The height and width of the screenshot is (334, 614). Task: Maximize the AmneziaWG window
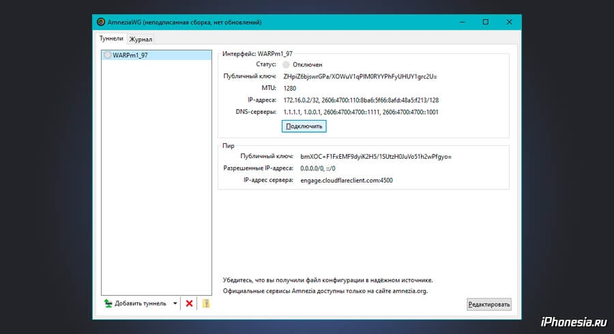486,22
